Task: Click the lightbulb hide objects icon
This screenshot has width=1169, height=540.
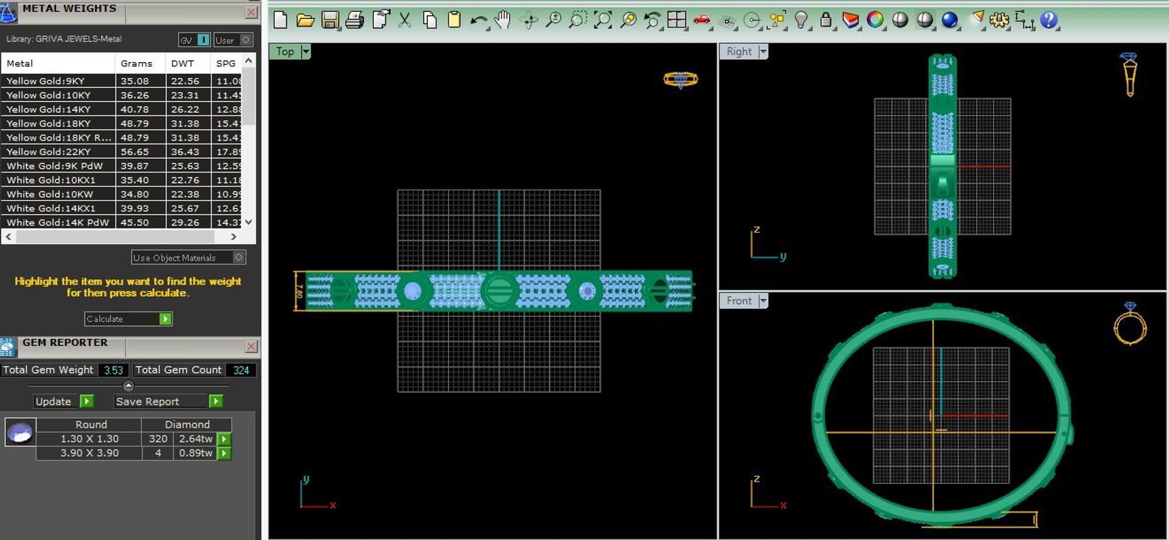Action: [802, 20]
